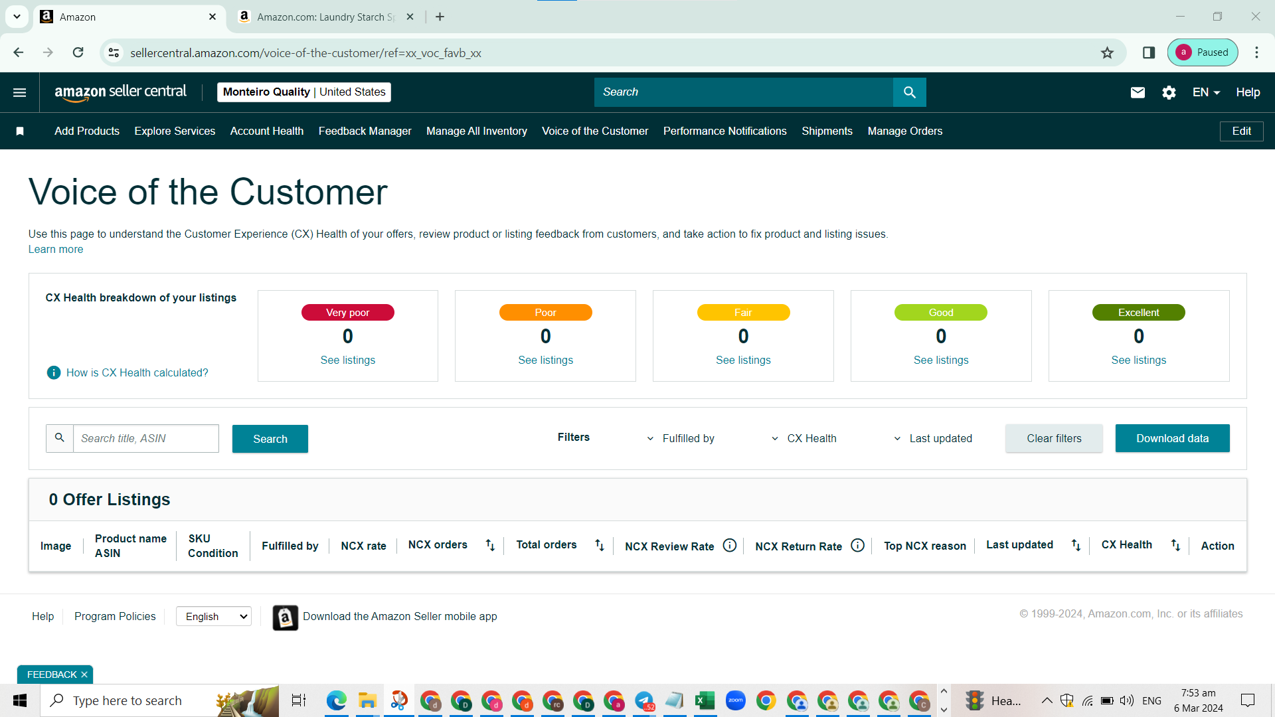Open a new browser tab
Screen dimensions: 1275x717
[x=440, y=17]
